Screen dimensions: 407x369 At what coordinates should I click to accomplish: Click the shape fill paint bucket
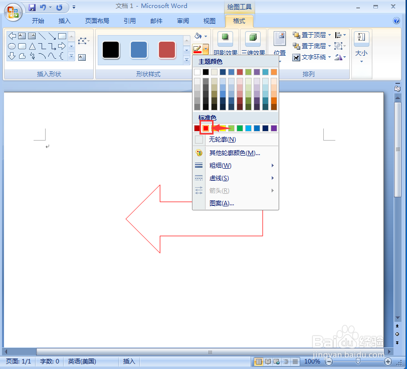pos(198,36)
